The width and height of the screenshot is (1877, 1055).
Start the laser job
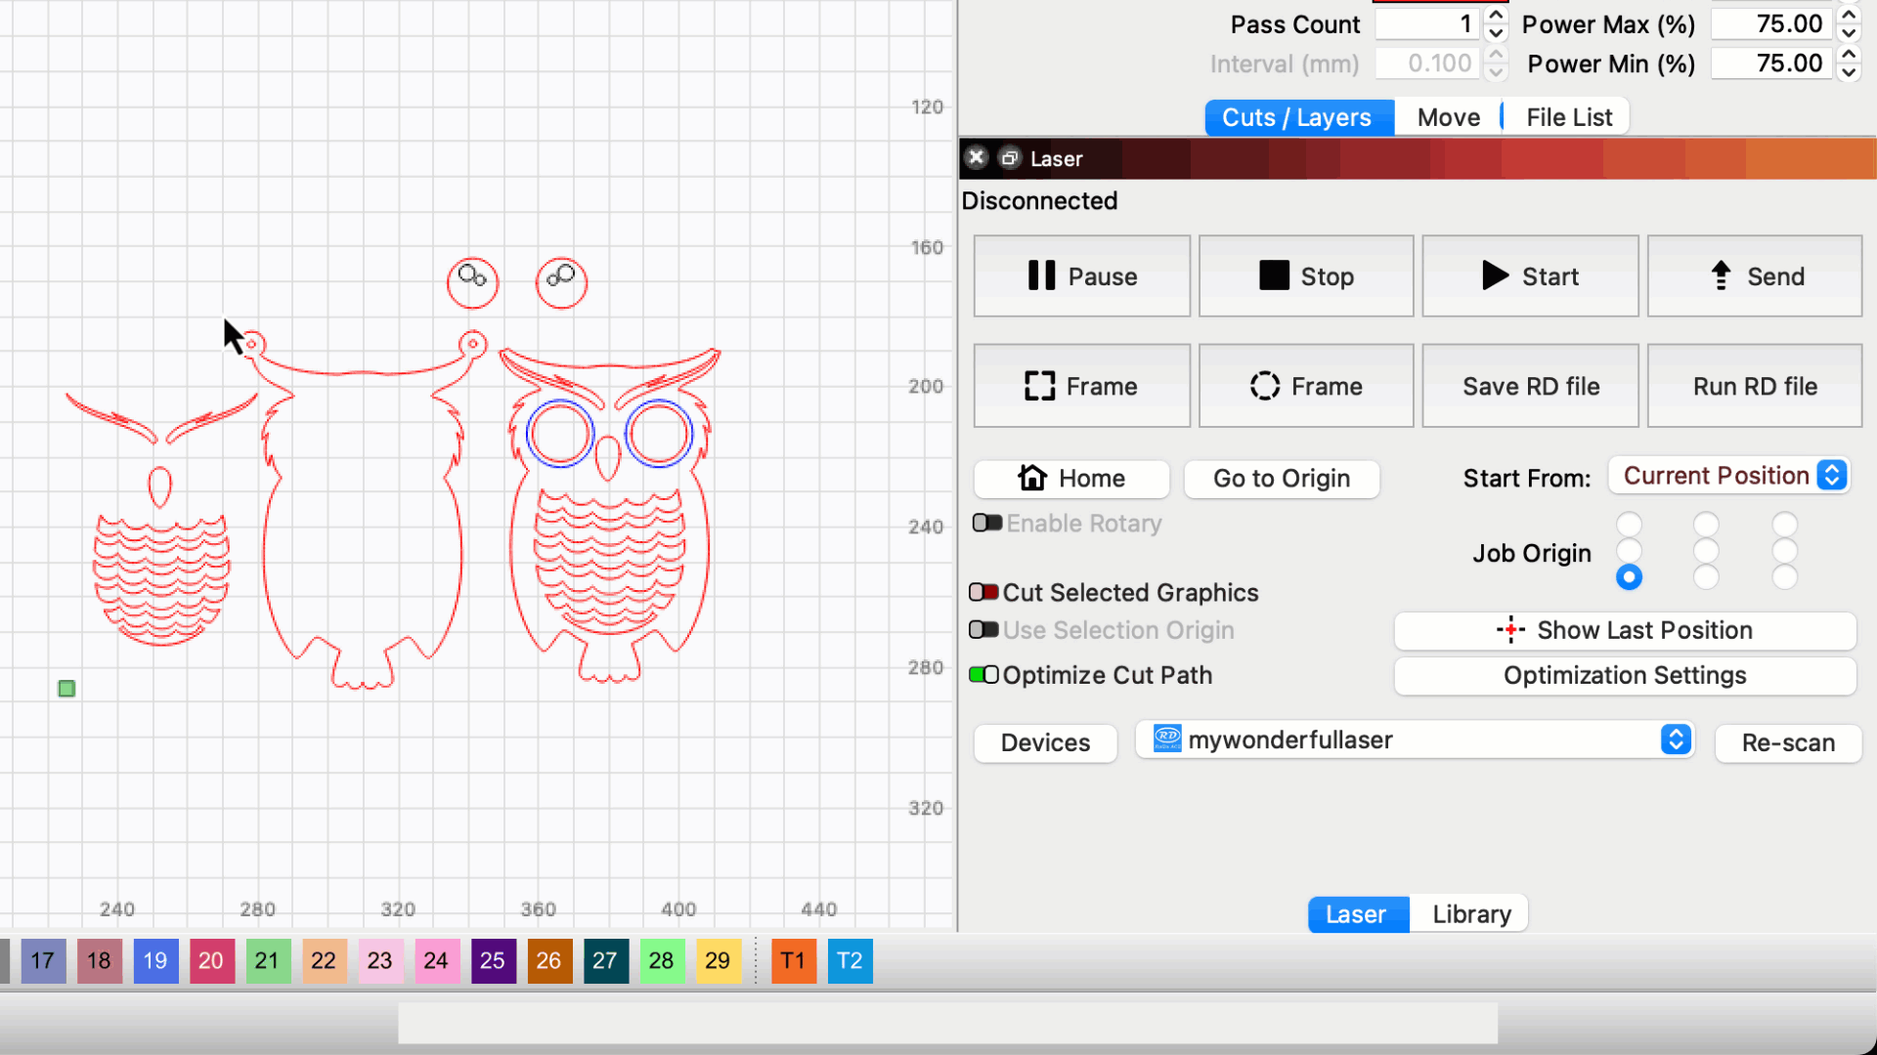coord(1530,276)
